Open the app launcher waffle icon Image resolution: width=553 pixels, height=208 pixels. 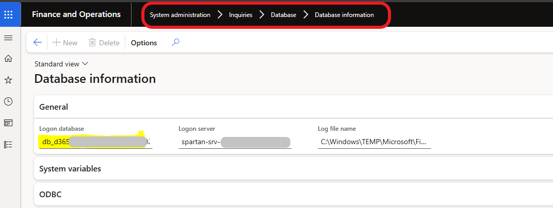(8, 14)
